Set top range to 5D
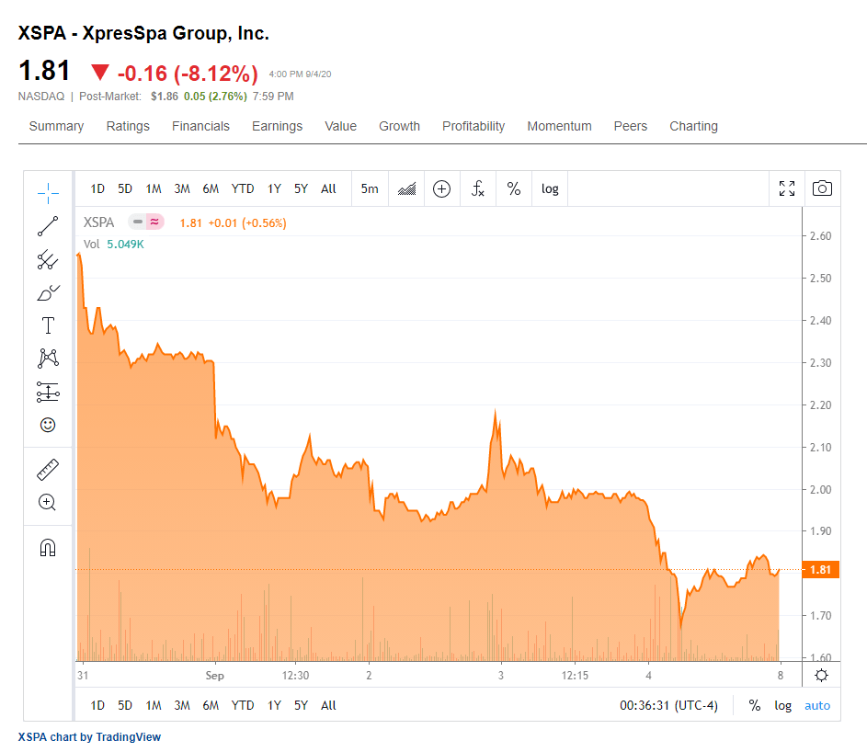Viewport: 867px width, 752px height. 125,189
